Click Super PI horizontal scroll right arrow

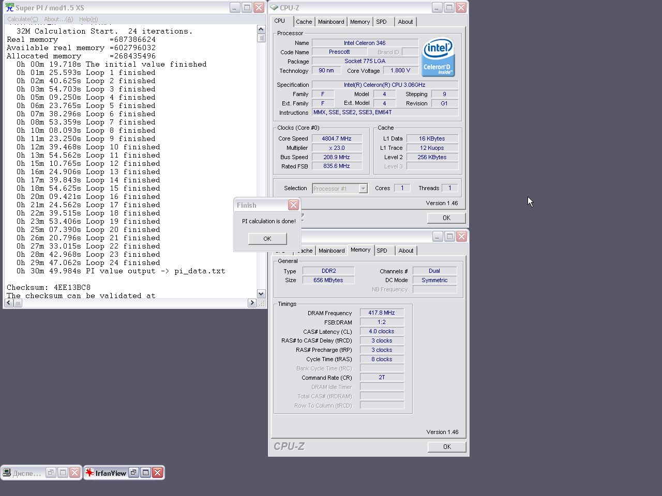coord(252,303)
